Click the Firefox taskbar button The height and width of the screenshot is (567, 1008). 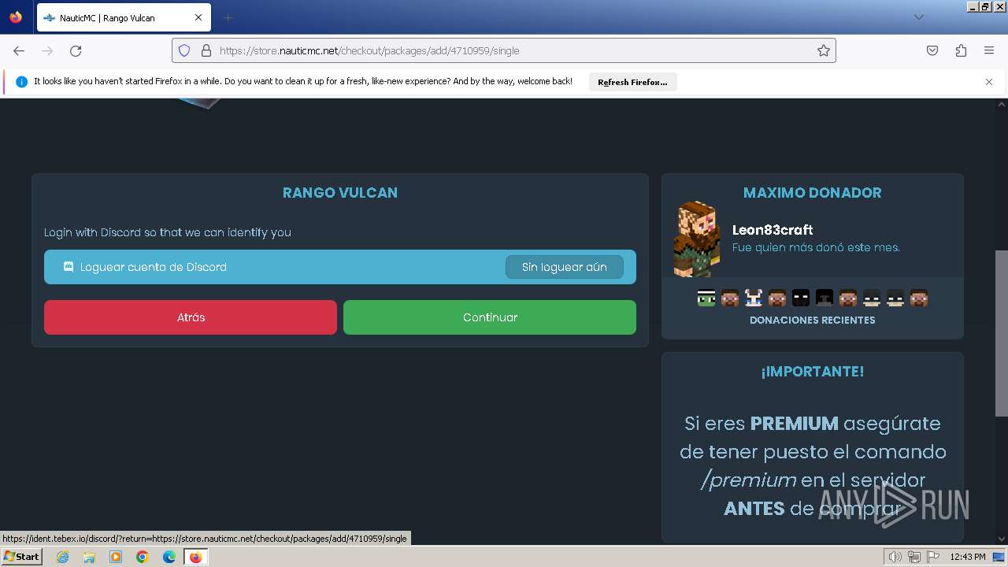[195, 557]
